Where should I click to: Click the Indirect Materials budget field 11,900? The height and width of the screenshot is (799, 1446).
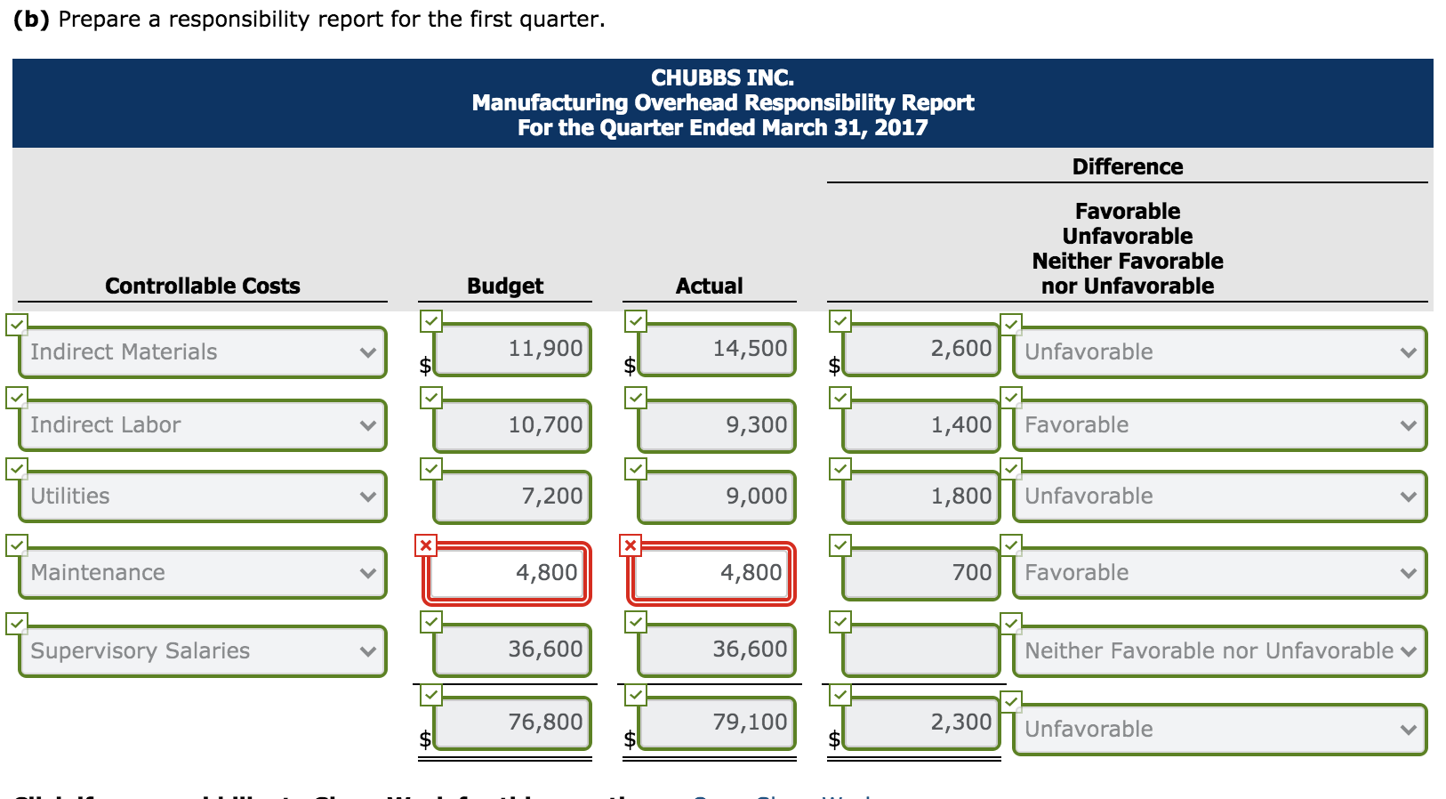tap(512, 350)
